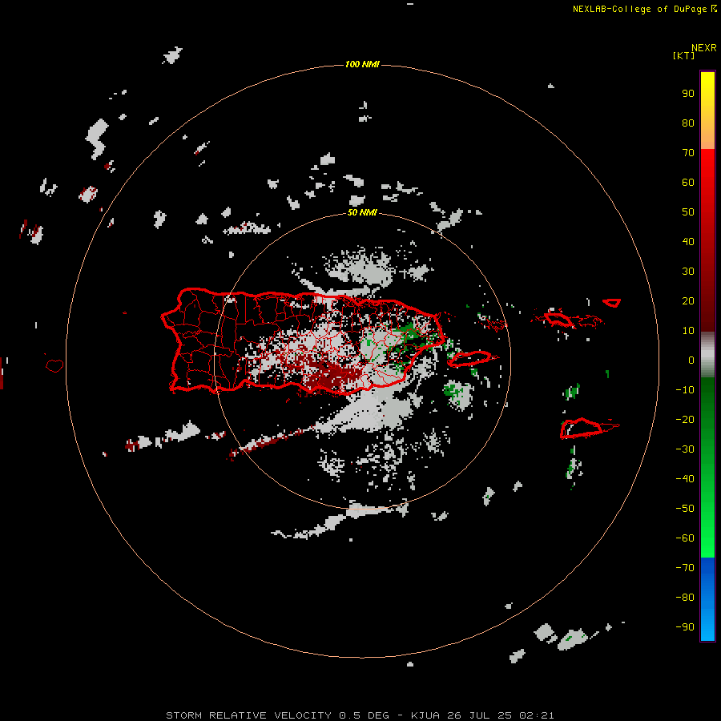Click the positive 10 knot scale label

[688, 331]
